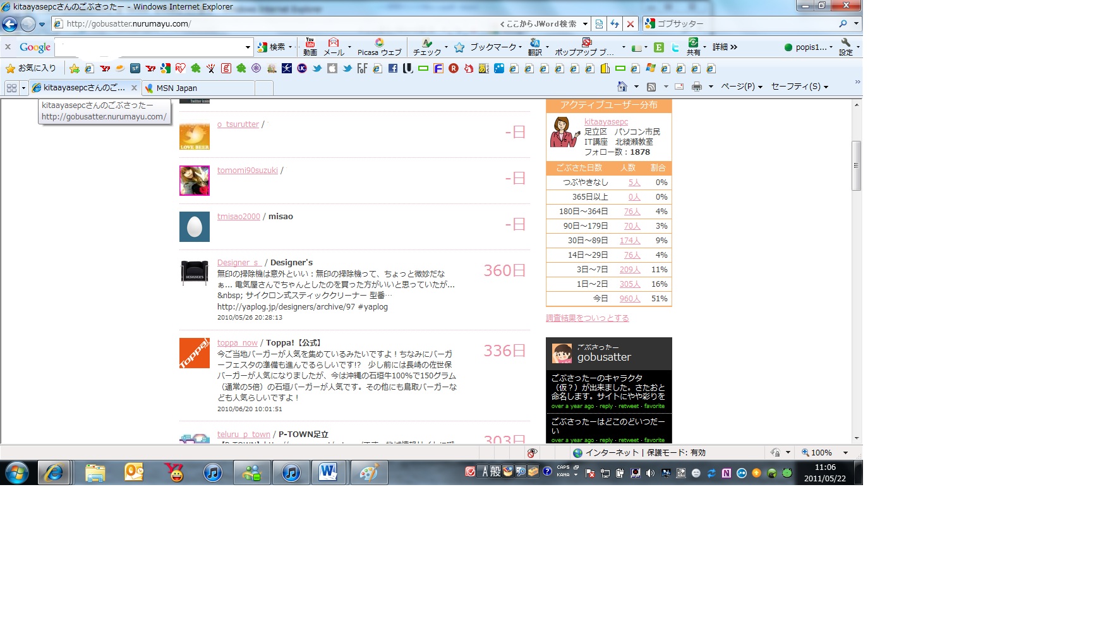Open the popis1... account dropdown
Viewport: 1098px width, 619px height.
[x=808, y=47]
